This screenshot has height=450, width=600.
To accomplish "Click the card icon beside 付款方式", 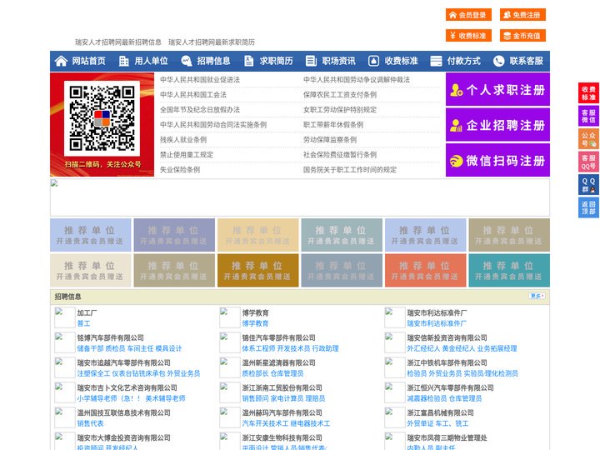I will pos(436,61).
